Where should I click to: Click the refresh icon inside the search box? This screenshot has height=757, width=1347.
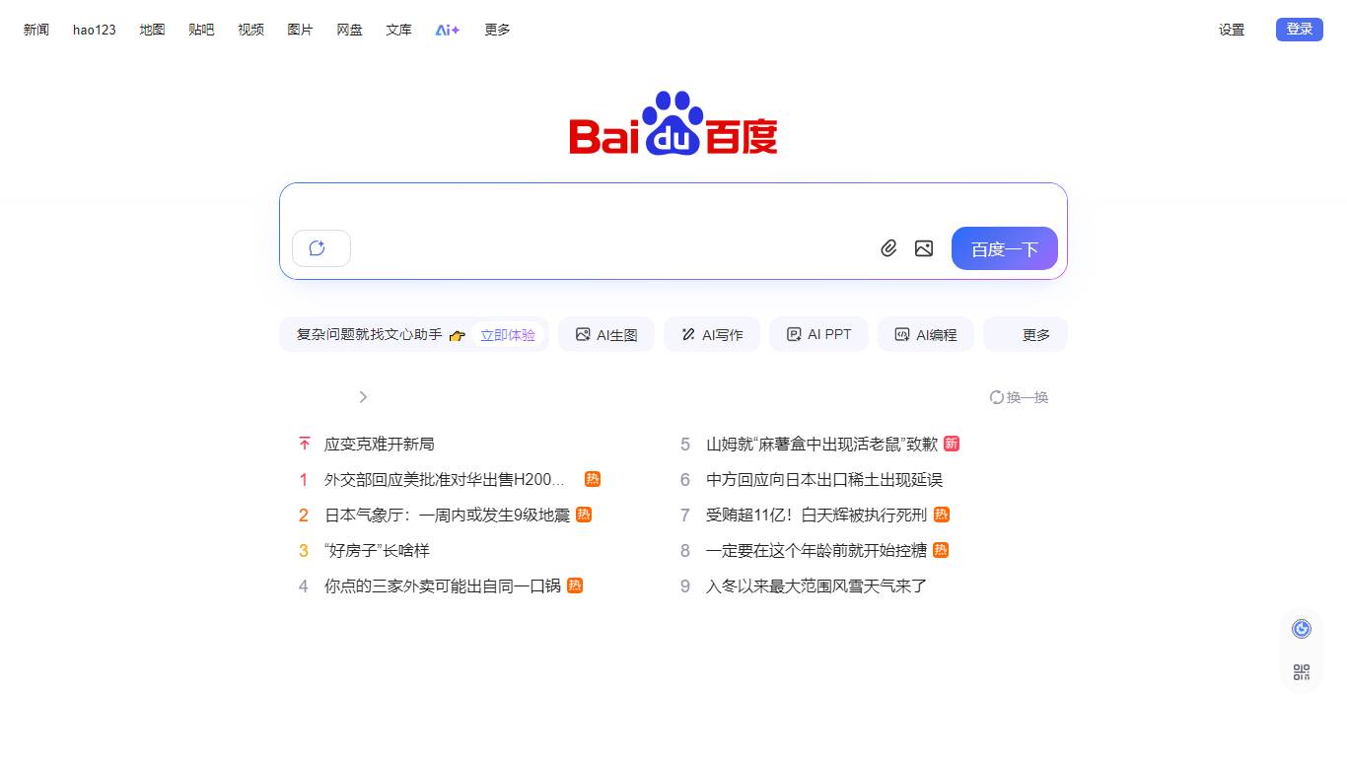pyautogui.click(x=320, y=248)
